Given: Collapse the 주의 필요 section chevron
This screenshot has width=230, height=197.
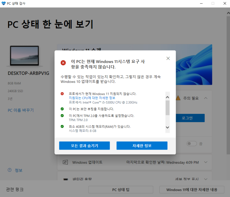Looking at the screenshot, I should [206, 98].
